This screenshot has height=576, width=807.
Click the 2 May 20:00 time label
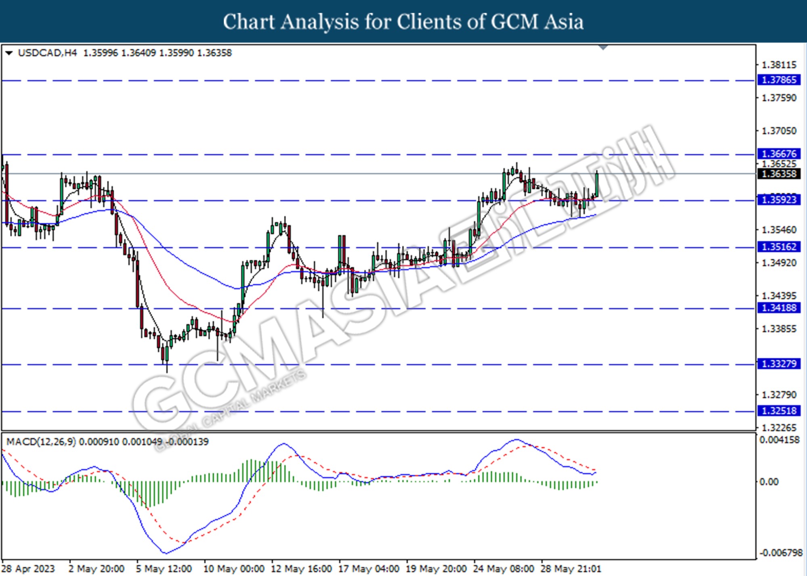(x=96, y=569)
